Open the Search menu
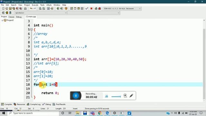Image resolution: width=206 pixels, height=116 pixels. tap(14, 5)
